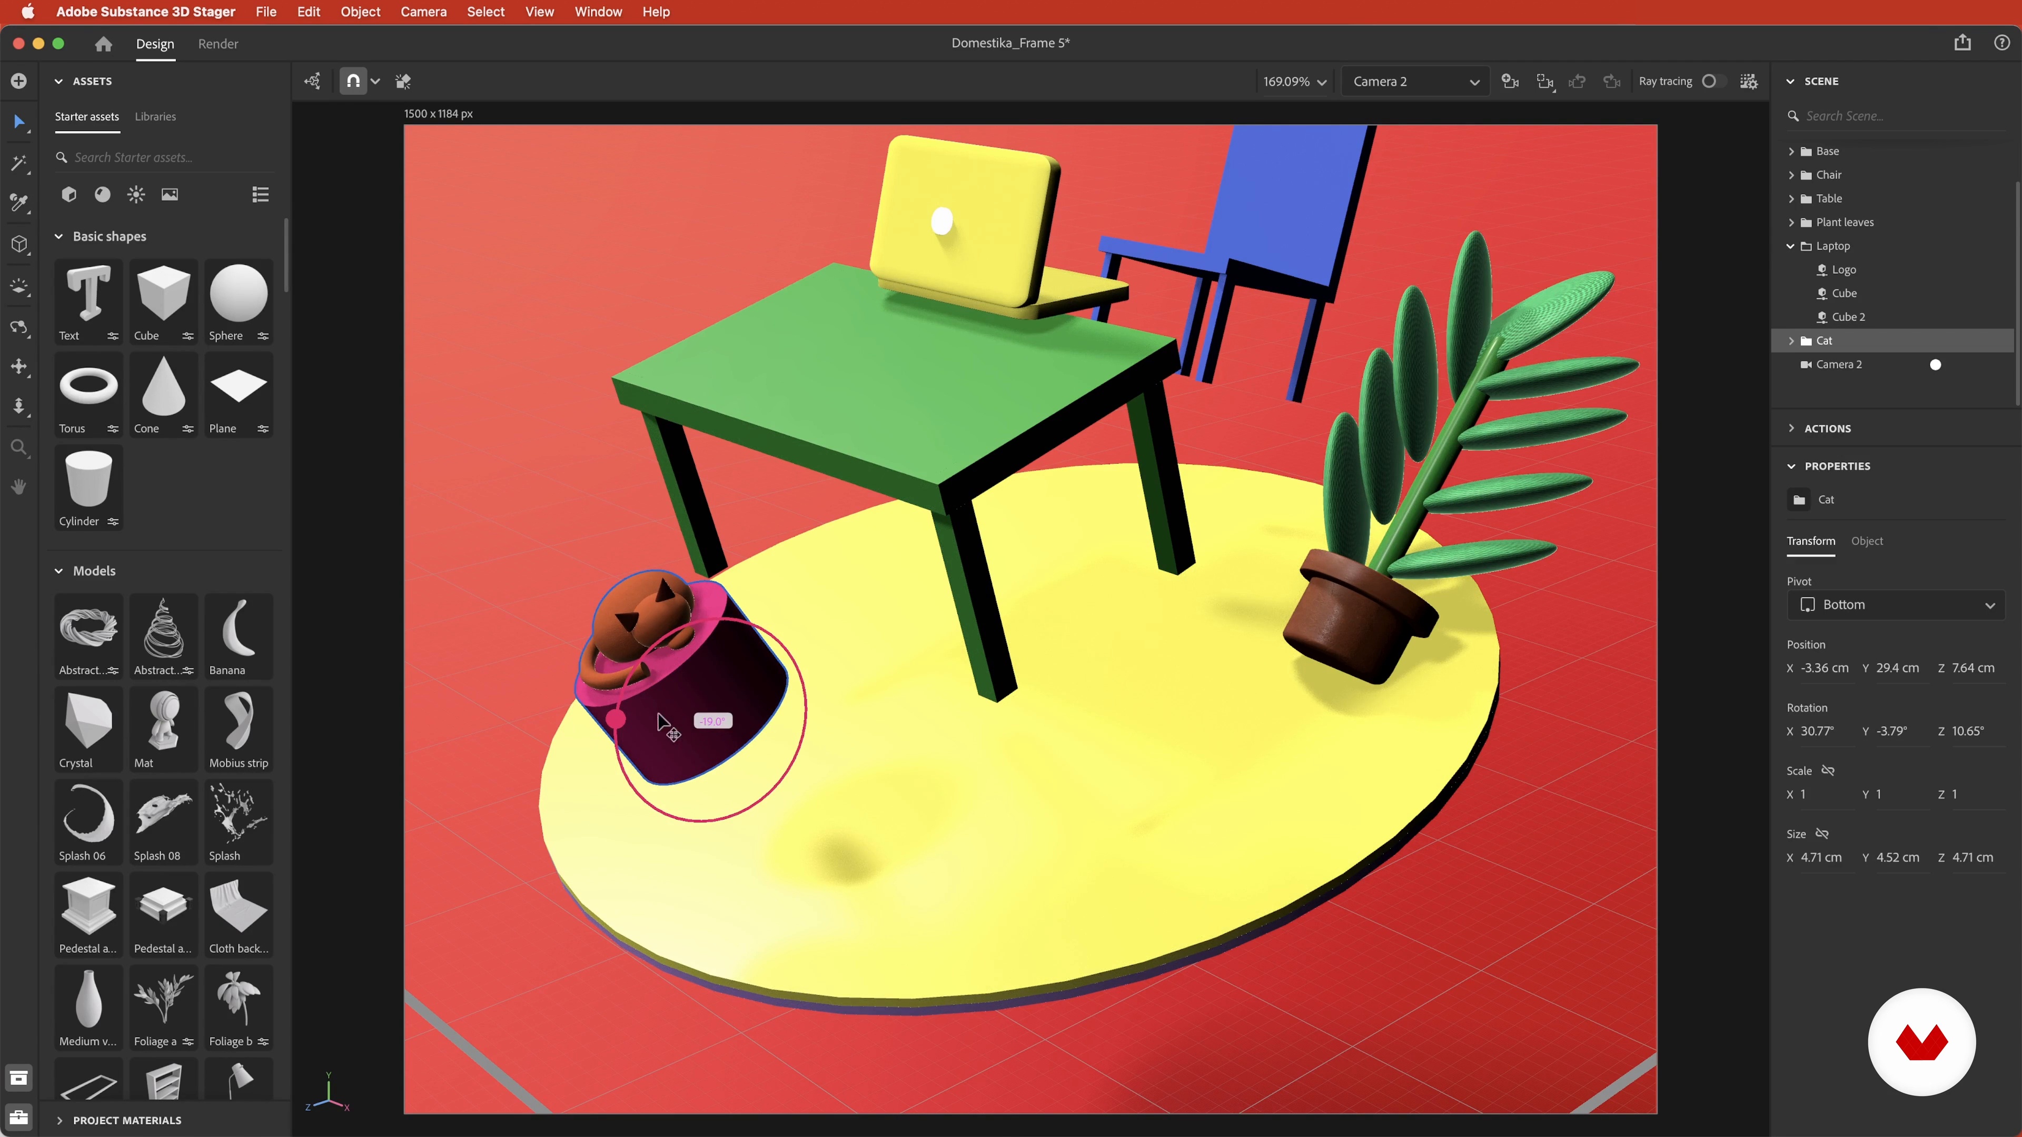2022x1137 pixels.
Task: Switch to the Libraries tab
Action: 155,116
